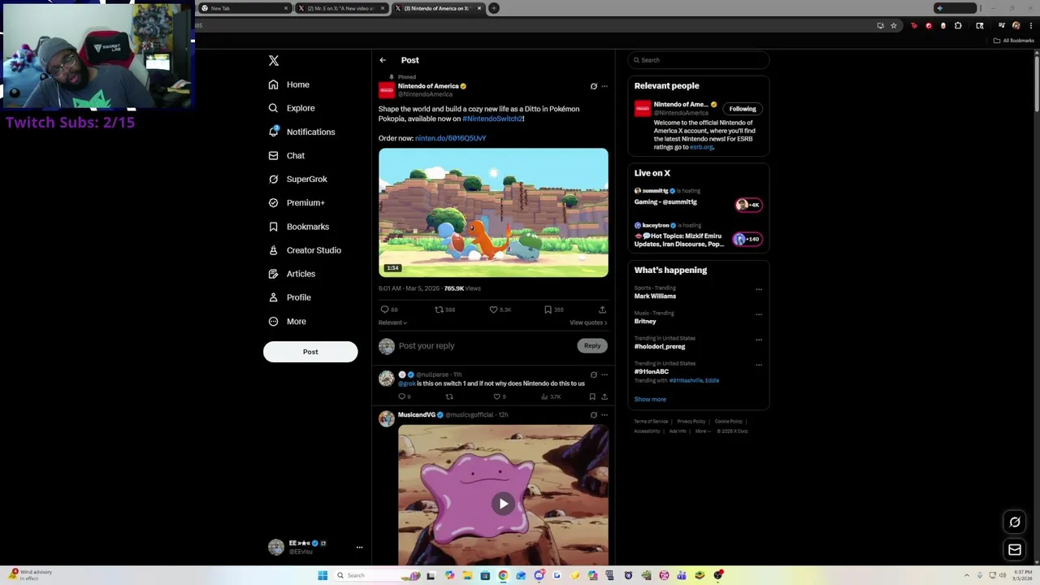Image resolution: width=1040 pixels, height=585 pixels.
Task: Like the @nullparse reply
Action: coord(499,396)
